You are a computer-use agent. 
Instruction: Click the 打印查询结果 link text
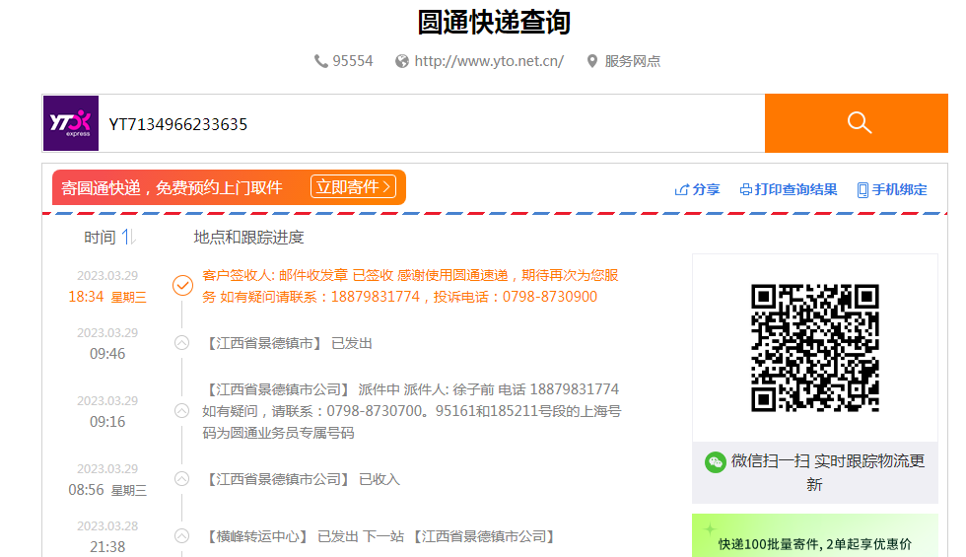(796, 189)
